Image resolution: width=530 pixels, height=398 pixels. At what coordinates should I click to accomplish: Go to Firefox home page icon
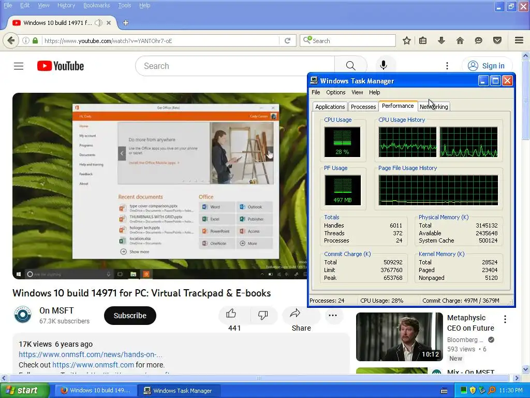click(x=460, y=40)
